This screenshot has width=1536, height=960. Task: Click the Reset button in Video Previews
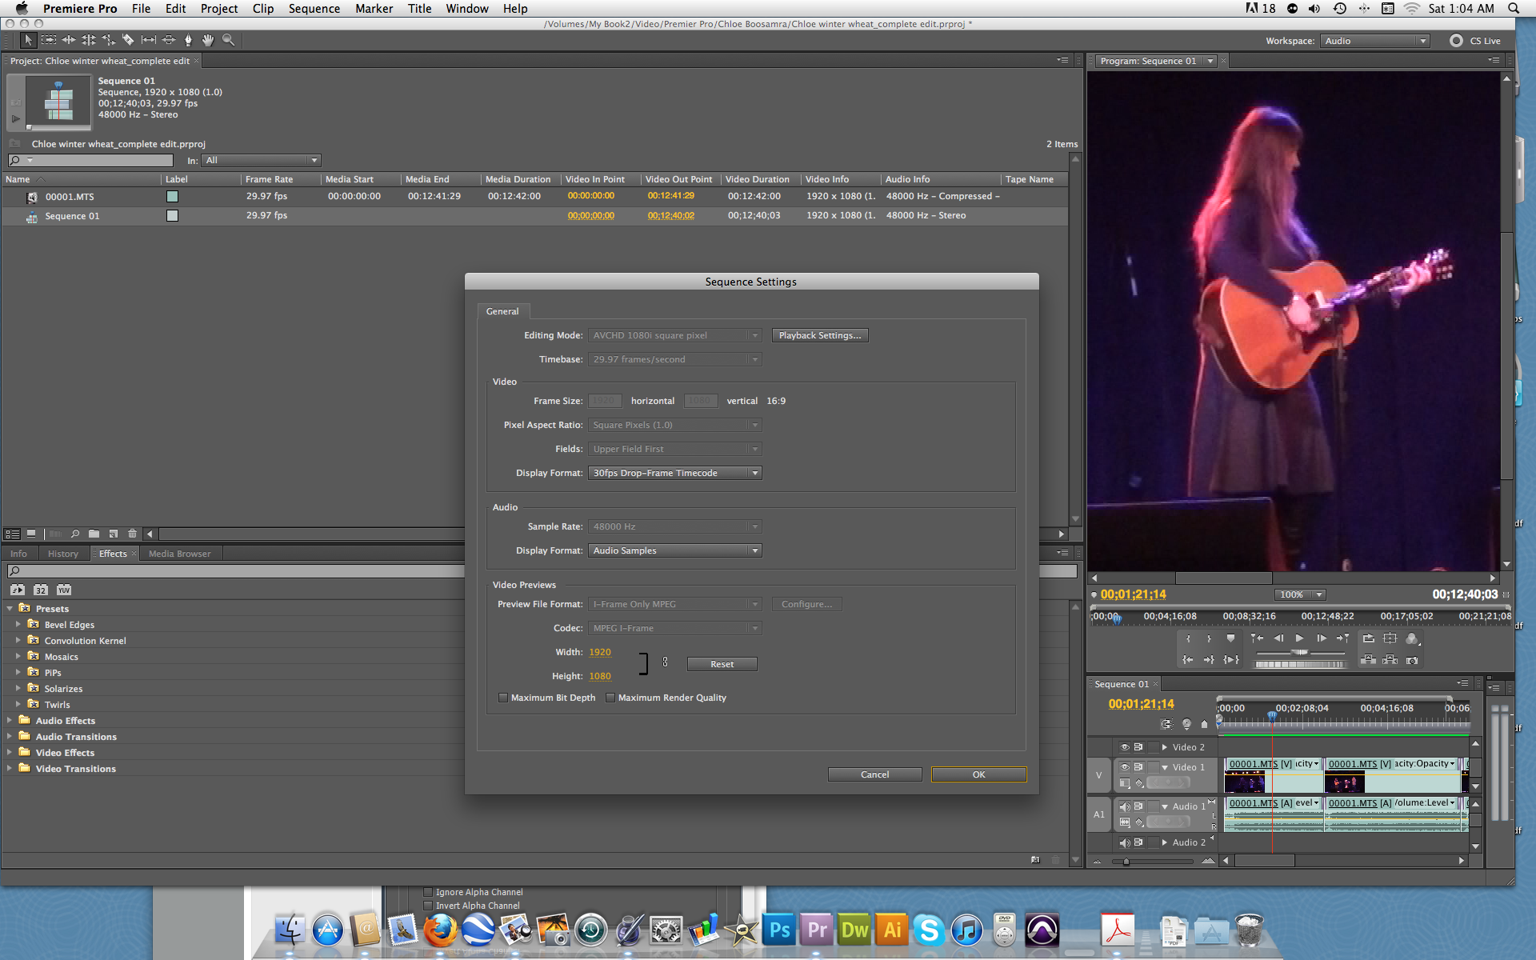722,664
